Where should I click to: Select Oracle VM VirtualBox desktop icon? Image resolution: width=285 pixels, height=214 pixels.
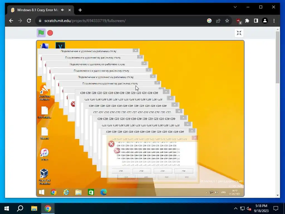coord(44,176)
